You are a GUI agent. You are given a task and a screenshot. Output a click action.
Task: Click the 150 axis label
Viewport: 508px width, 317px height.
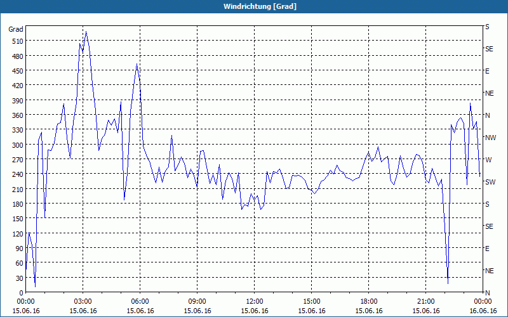pyautogui.click(x=18, y=219)
